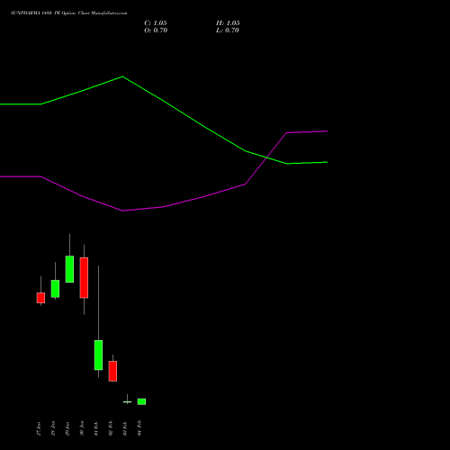Click the lowest point of the purple indicator line

(x=123, y=211)
